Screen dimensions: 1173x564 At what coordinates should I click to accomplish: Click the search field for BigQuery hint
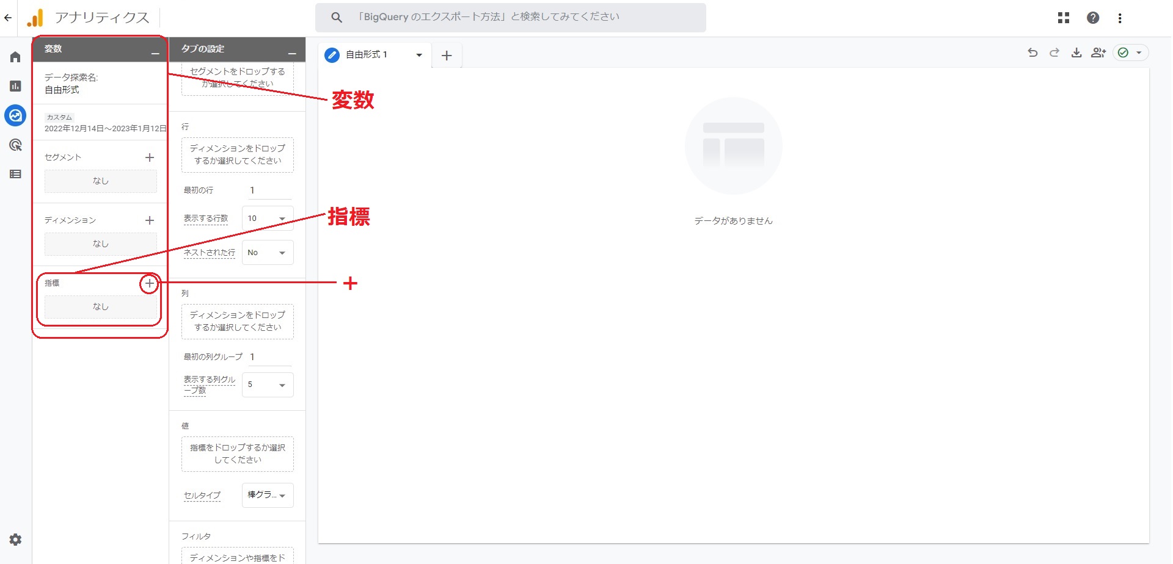(510, 17)
